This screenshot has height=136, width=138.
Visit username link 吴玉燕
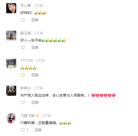coord(26,33)
